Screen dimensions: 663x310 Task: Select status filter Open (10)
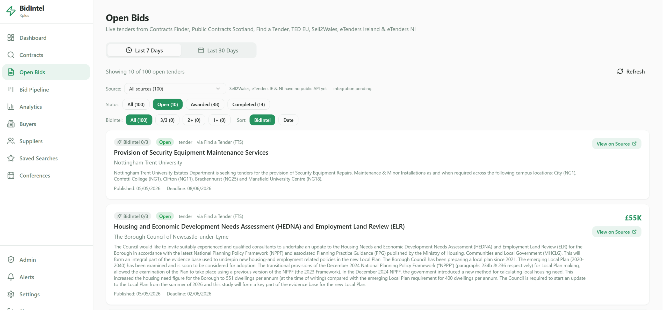[168, 104]
